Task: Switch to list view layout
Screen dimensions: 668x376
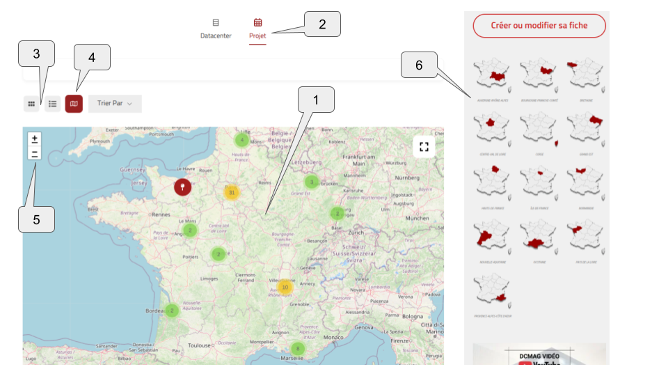Action: [x=52, y=104]
